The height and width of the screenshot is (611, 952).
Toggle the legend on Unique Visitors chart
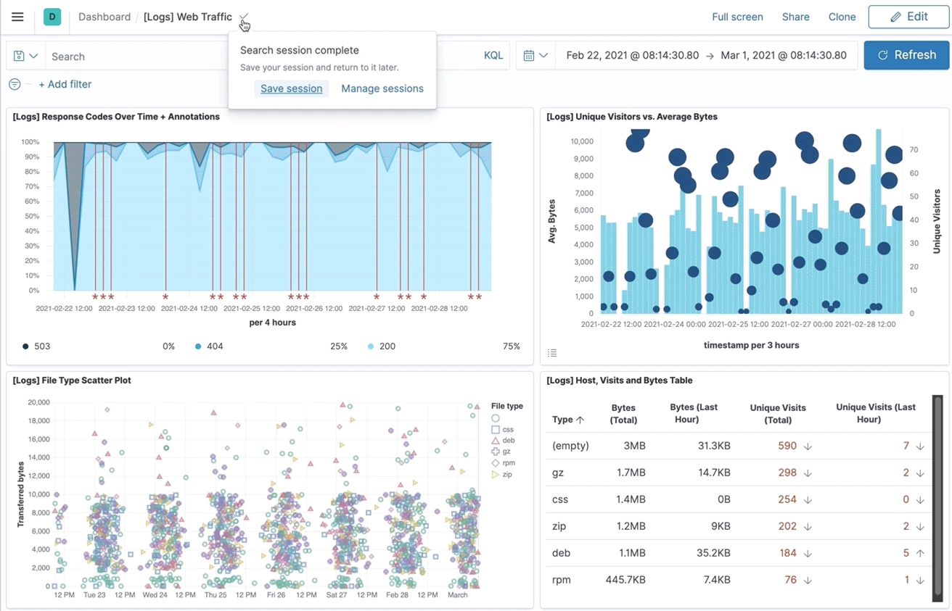[x=552, y=353]
